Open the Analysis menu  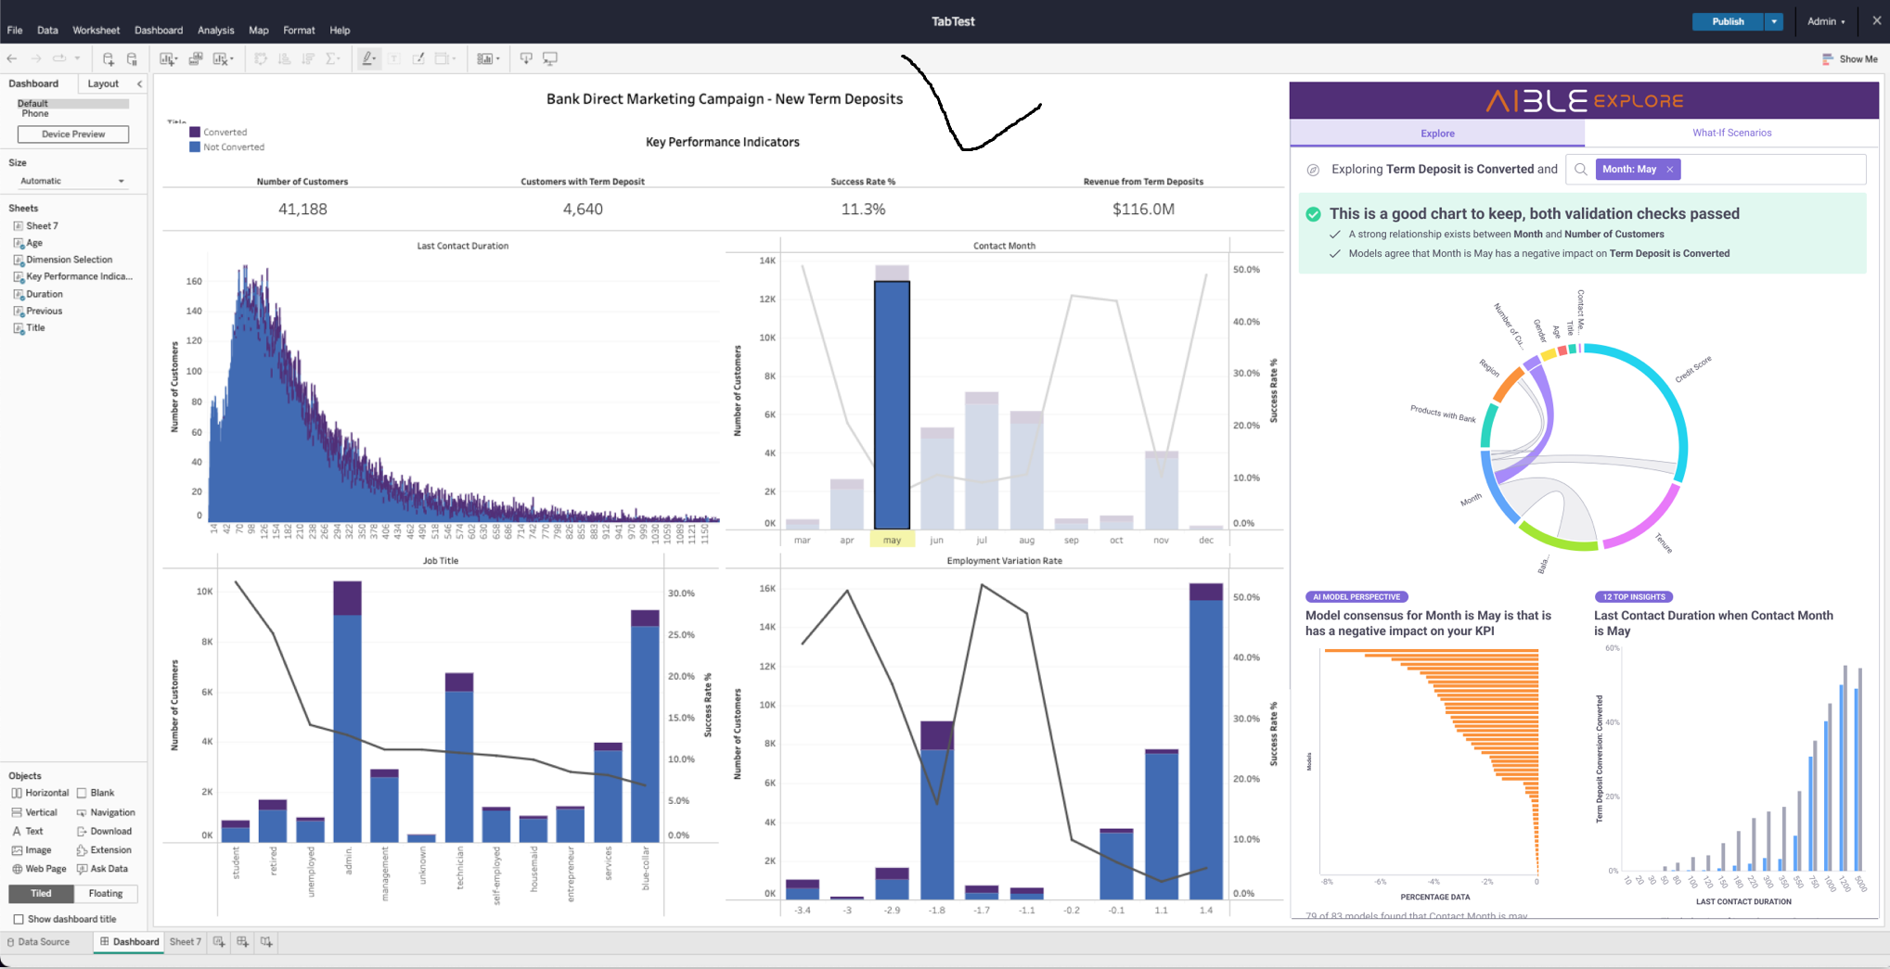click(216, 30)
